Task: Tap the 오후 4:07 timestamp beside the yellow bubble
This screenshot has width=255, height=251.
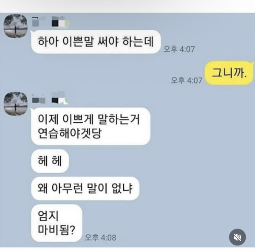Action: point(187,80)
